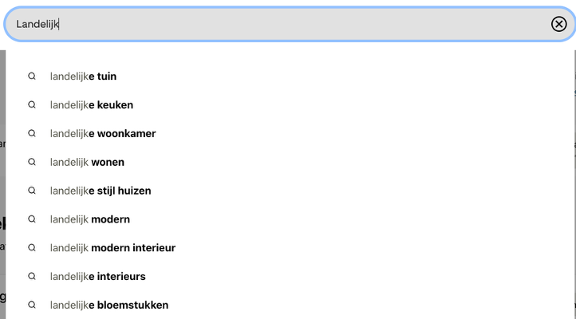
Task: Choose the 'landelijke interieurs' suggestion
Action: click(x=98, y=277)
